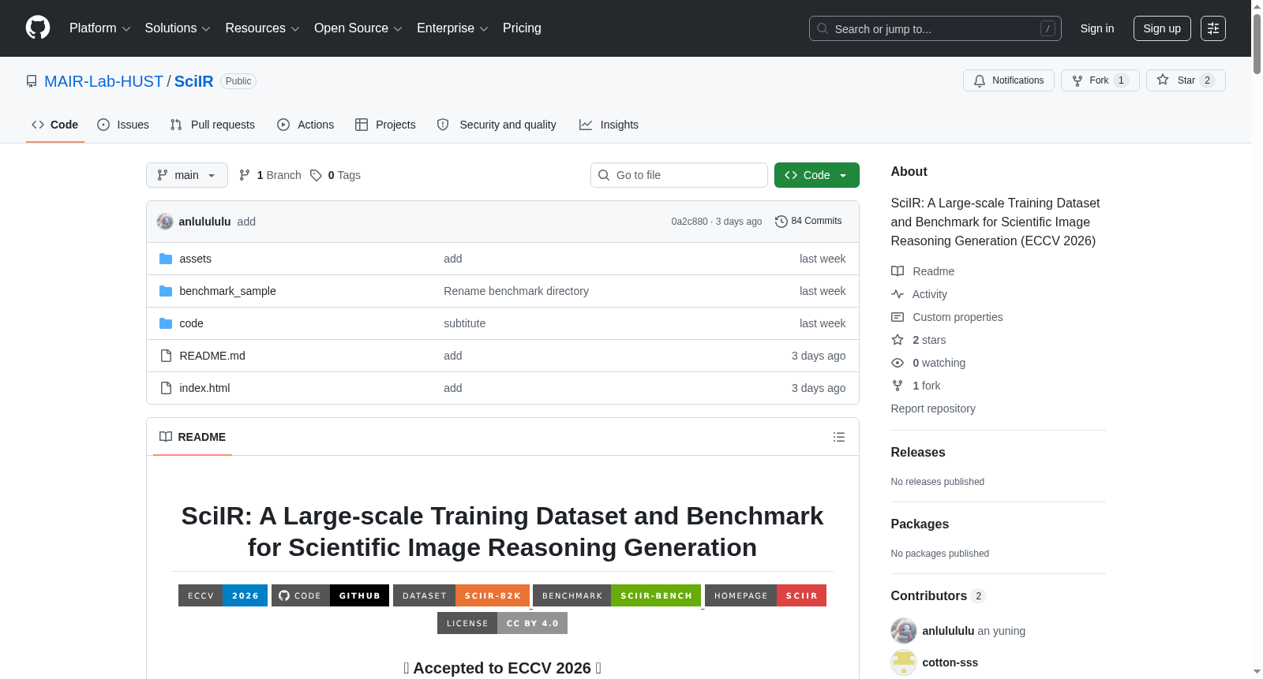
Task: View the 84 Commits history
Action: [x=808, y=222]
